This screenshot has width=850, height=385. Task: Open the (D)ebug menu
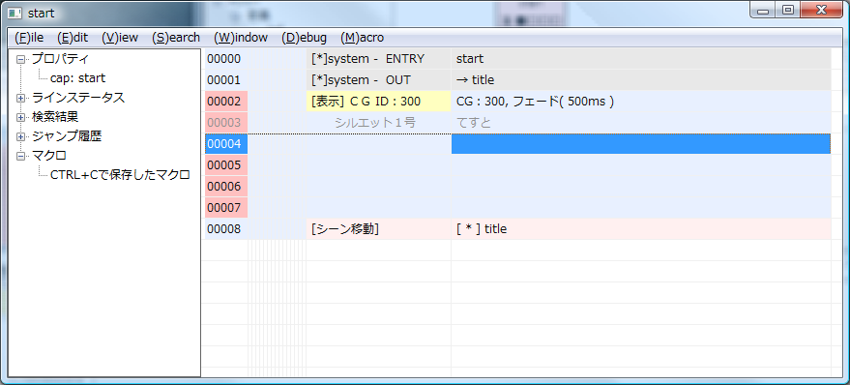point(304,38)
